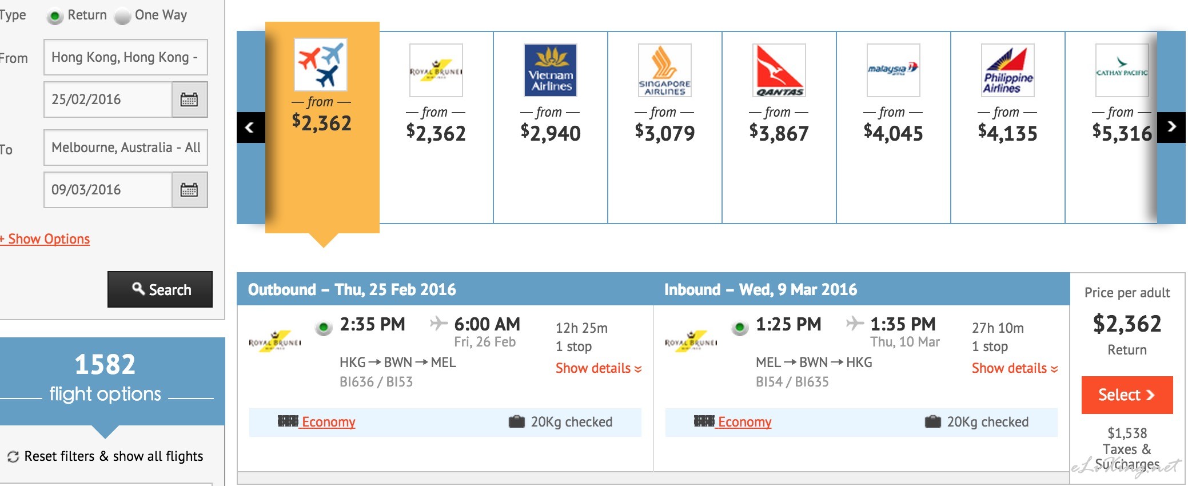The height and width of the screenshot is (486, 1188).
Task: Go to next airlines with right arrow
Action: pos(1171,127)
